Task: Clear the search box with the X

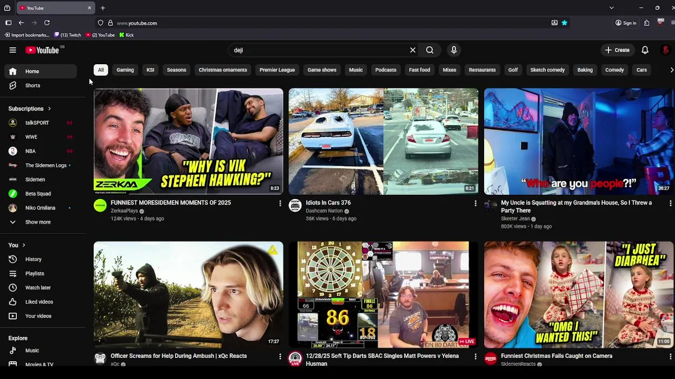Action: (413, 50)
